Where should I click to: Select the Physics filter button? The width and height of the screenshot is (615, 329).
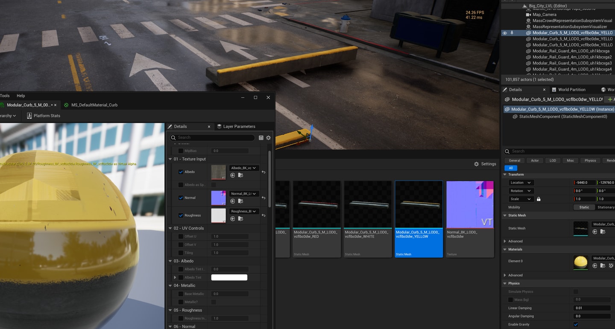coord(590,160)
